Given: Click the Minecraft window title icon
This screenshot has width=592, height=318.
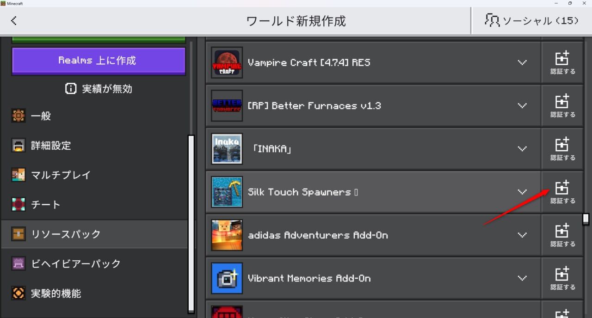Looking at the screenshot, I should pyautogui.click(x=3, y=3).
